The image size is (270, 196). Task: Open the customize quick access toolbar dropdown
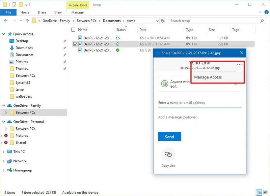(26, 5)
